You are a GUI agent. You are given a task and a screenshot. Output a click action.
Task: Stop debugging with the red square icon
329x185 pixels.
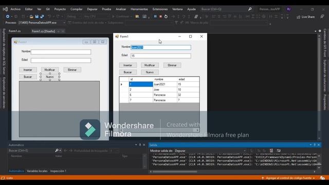(x=160, y=16)
